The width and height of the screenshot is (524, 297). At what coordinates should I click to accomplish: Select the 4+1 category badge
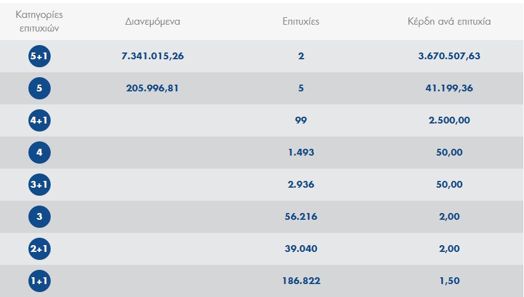(40, 120)
